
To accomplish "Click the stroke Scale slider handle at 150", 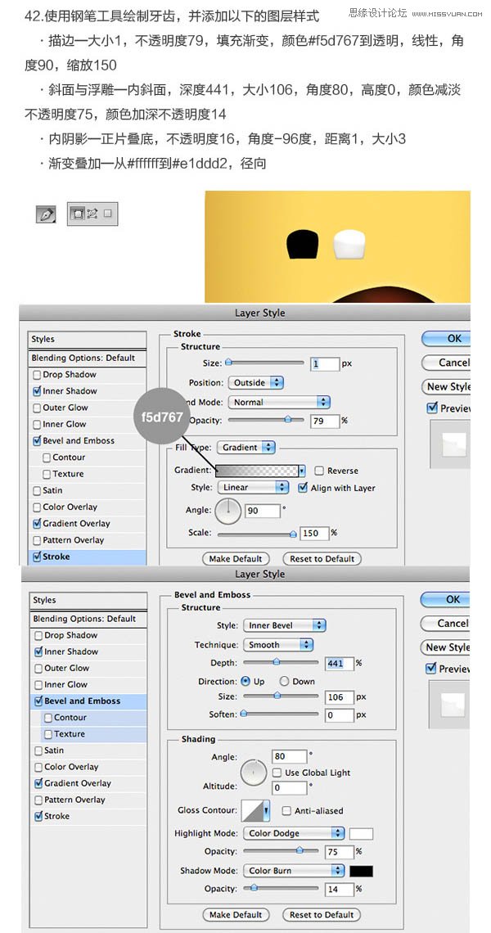I will pyautogui.click(x=293, y=534).
